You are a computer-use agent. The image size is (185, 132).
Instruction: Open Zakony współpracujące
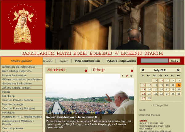(22, 88)
